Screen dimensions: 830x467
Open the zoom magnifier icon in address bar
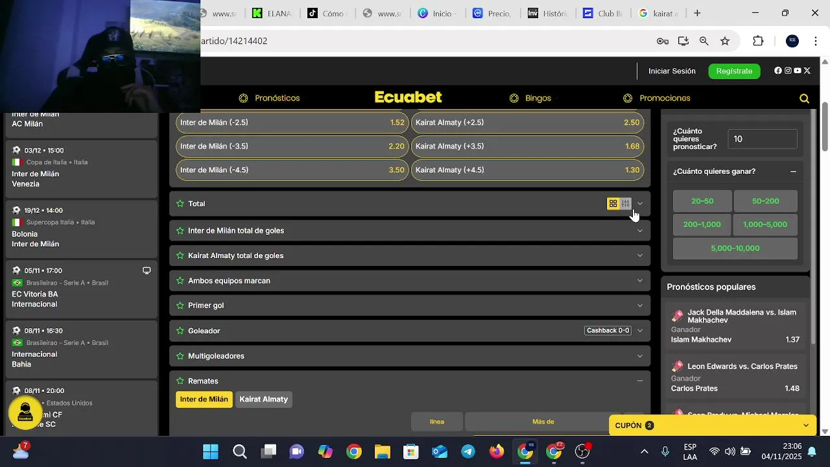(704, 41)
